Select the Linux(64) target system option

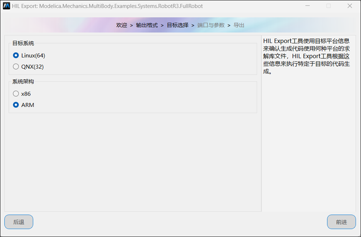(x=29, y=55)
